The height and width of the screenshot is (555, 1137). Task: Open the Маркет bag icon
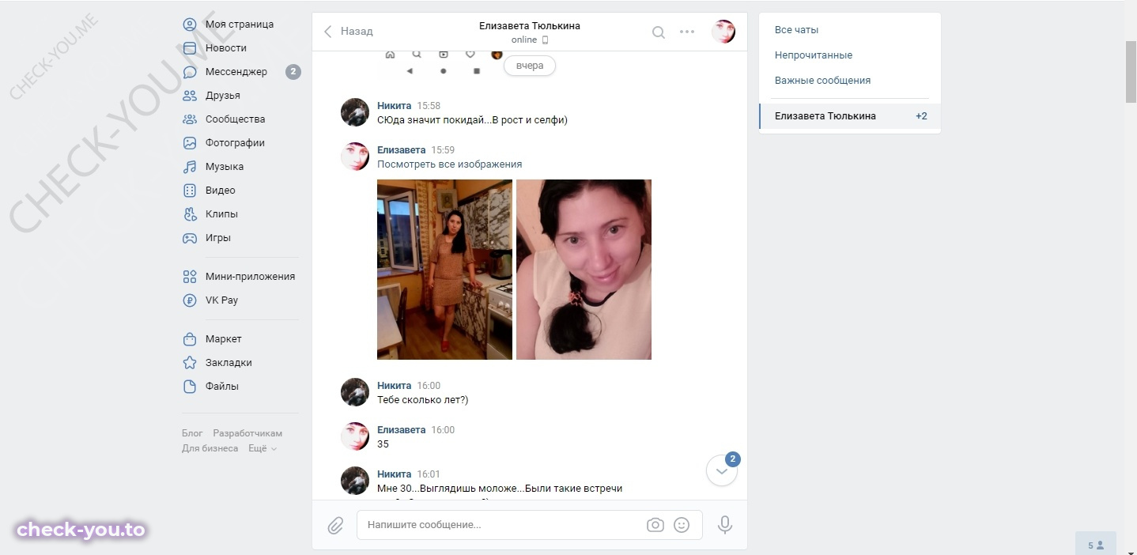190,339
